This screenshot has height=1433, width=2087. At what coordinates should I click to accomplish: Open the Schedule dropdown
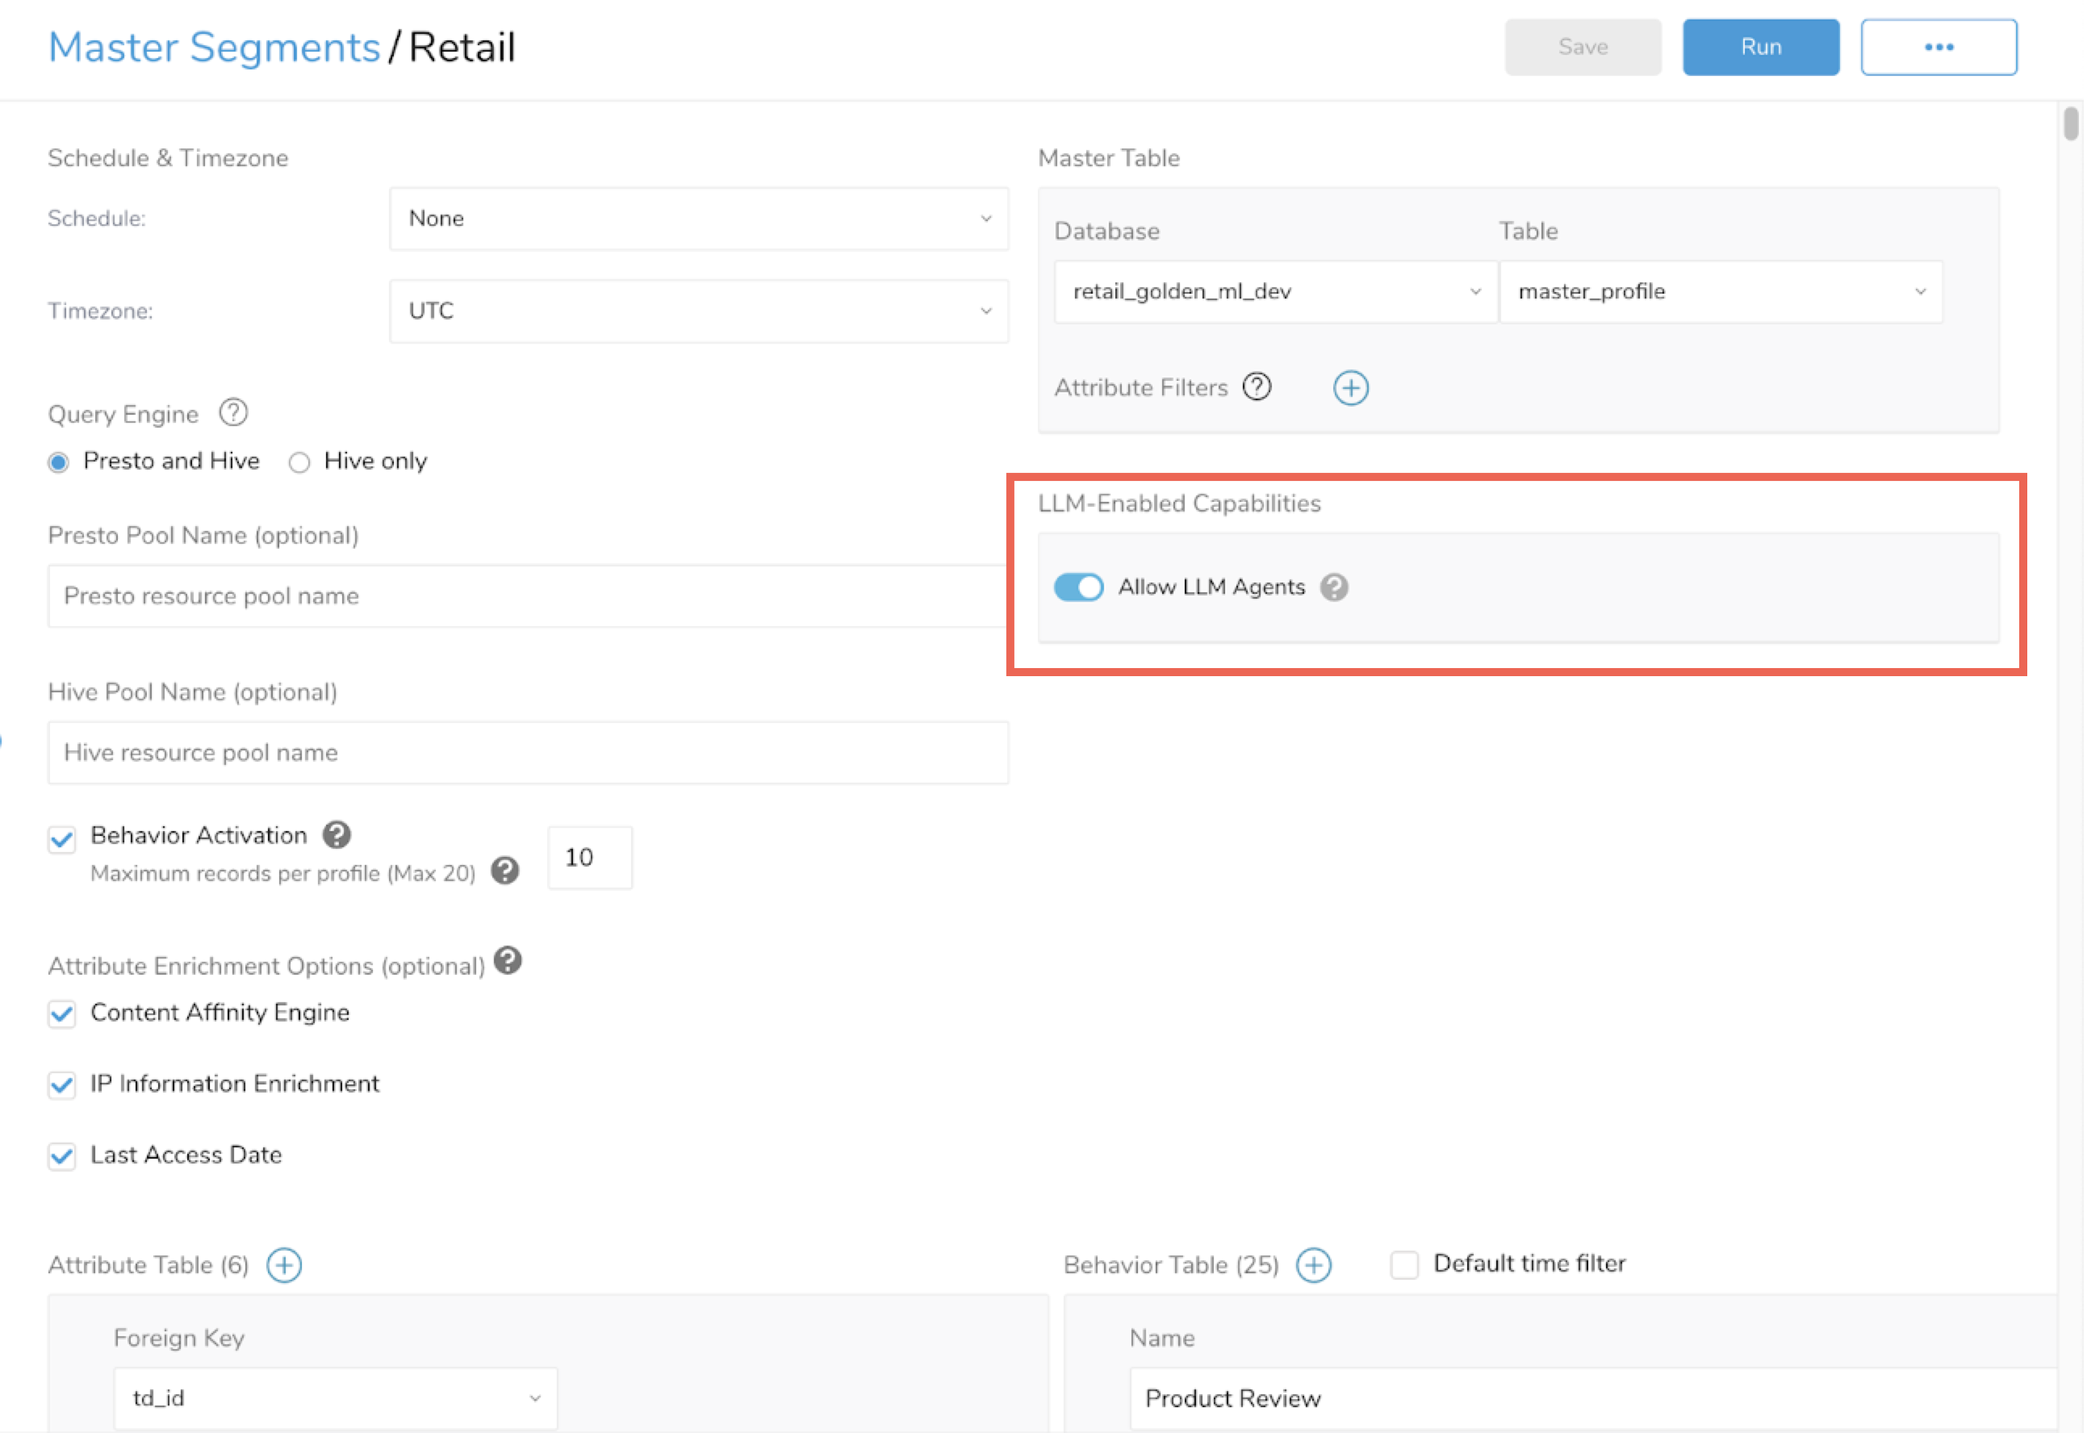(x=698, y=219)
